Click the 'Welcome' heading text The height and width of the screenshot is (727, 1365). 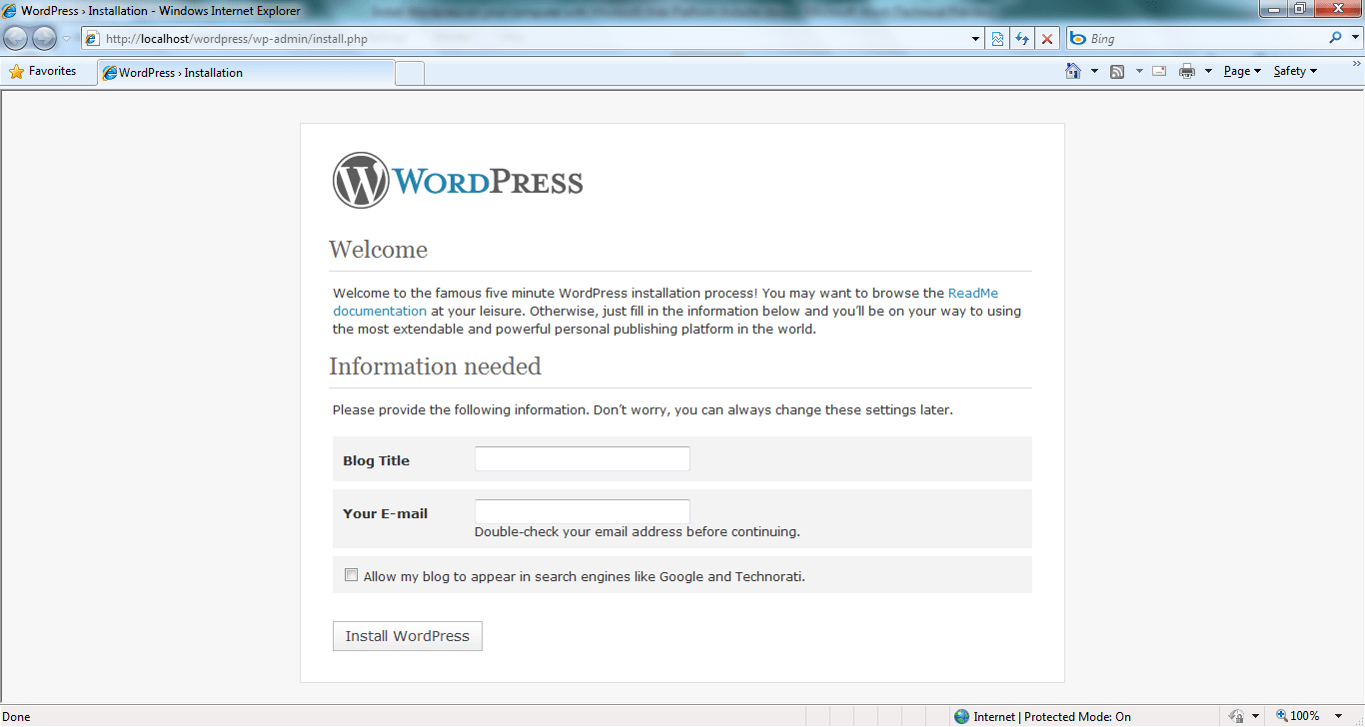tap(378, 250)
